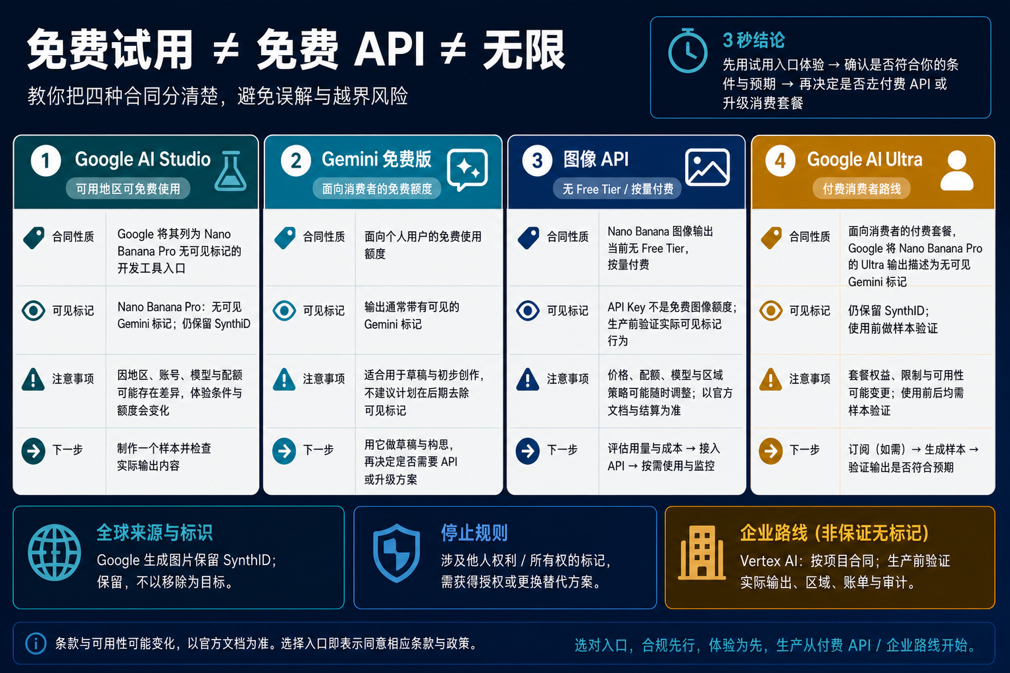Click the orange 合同性质 tag icon in Ultra card

coord(771,237)
